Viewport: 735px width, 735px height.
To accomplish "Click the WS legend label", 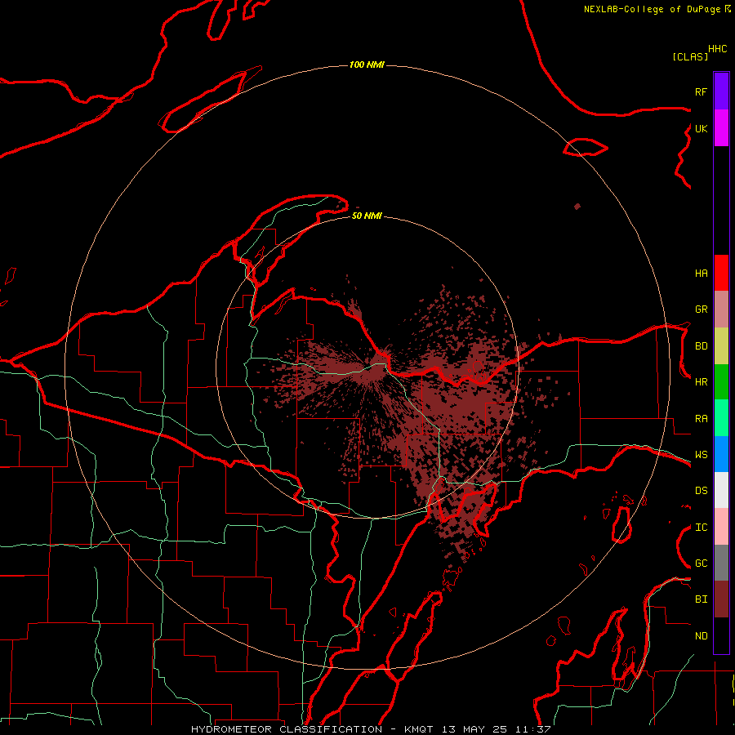I will [701, 455].
